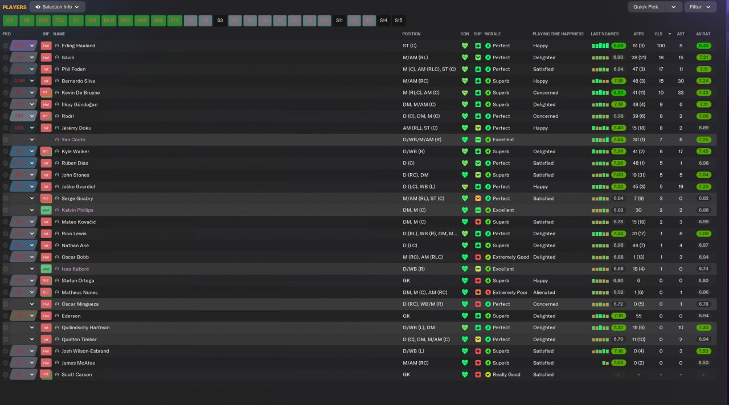Screen dimensions: 729x405
Task: Open Bernardo Silva's AMR position dropdown
Action: (x=24, y=81)
